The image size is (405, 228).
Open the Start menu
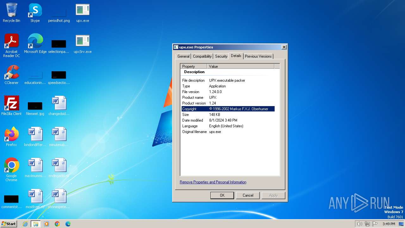click(9, 224)
